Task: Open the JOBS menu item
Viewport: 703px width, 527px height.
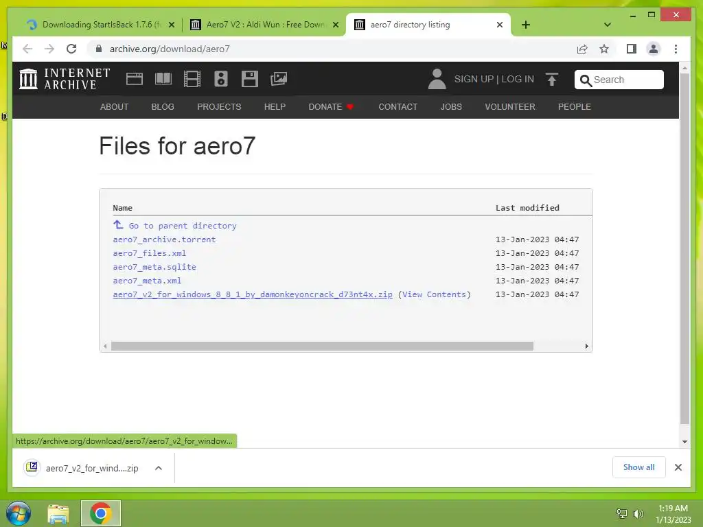Action: pyautogui.click(x=450, y=106)
